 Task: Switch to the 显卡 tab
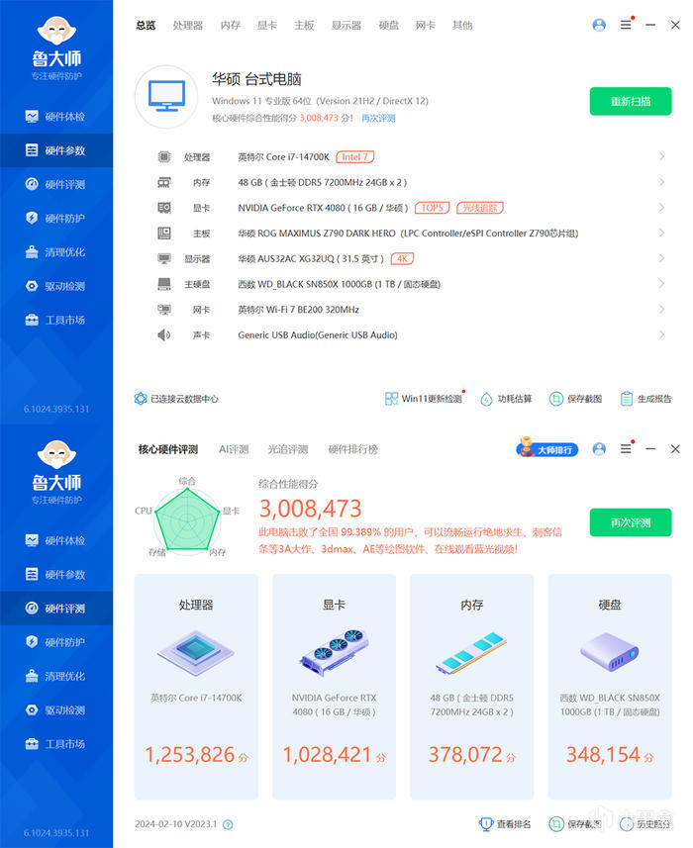point(267,25)
